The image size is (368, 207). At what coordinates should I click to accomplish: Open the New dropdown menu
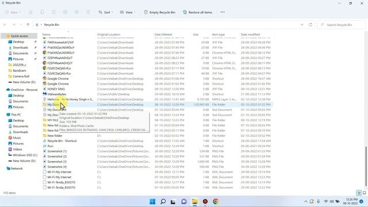[x=13, y=12]
